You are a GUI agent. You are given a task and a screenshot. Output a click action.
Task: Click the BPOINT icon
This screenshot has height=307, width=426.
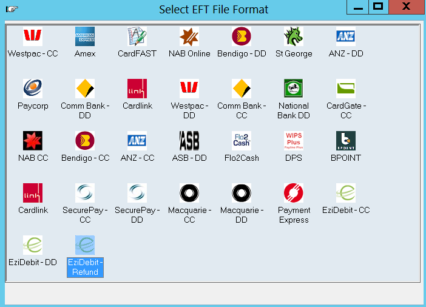(x=345, y=141)
